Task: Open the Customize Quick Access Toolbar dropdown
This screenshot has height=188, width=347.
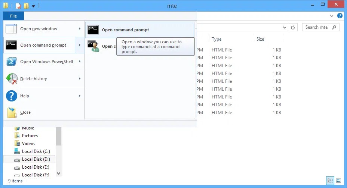Action: pos(33,6)
